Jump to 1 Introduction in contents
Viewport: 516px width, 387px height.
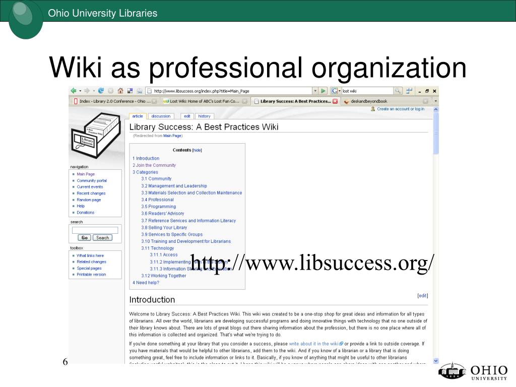click(x=146, y=158)
